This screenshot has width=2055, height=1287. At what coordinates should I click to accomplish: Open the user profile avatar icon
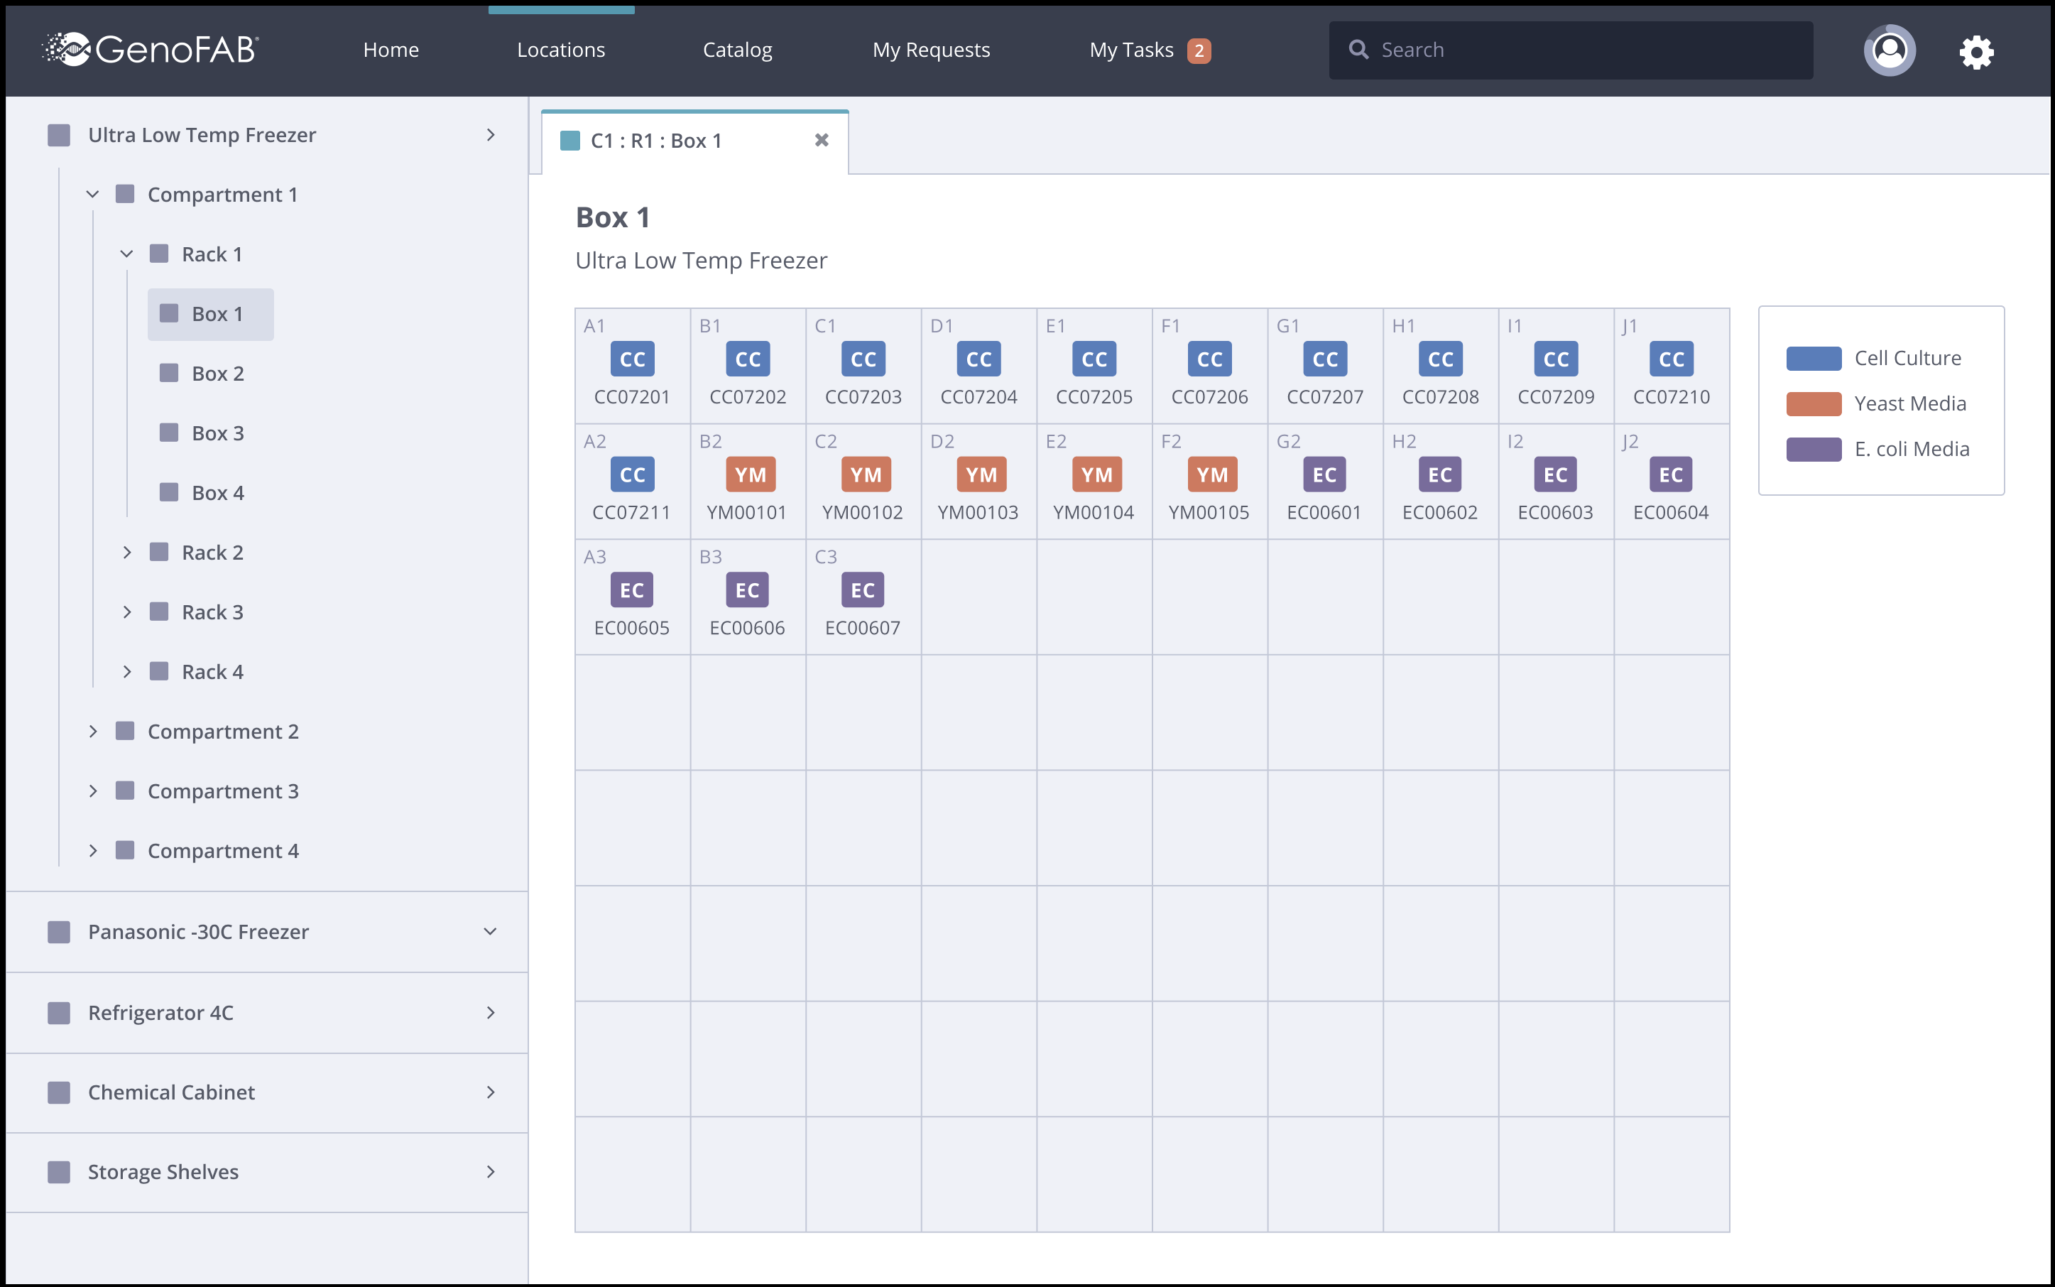coord(1889,50)
